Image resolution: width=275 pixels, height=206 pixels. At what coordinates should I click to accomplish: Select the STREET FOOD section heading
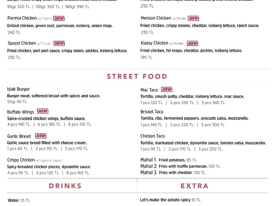click(137, 76)
